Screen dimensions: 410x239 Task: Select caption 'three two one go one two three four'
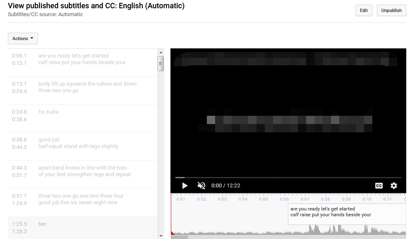click(83, 203)
